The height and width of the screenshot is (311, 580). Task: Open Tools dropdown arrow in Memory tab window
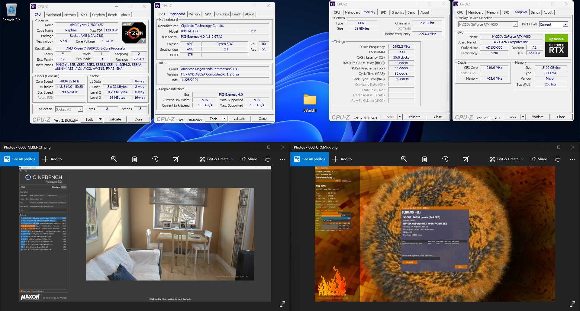pyautogui.click(x=400, y=117)
